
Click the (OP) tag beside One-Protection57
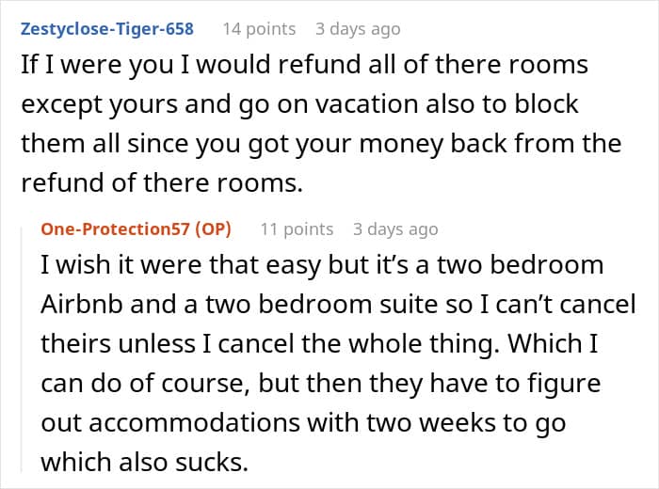tap(213, 229)
